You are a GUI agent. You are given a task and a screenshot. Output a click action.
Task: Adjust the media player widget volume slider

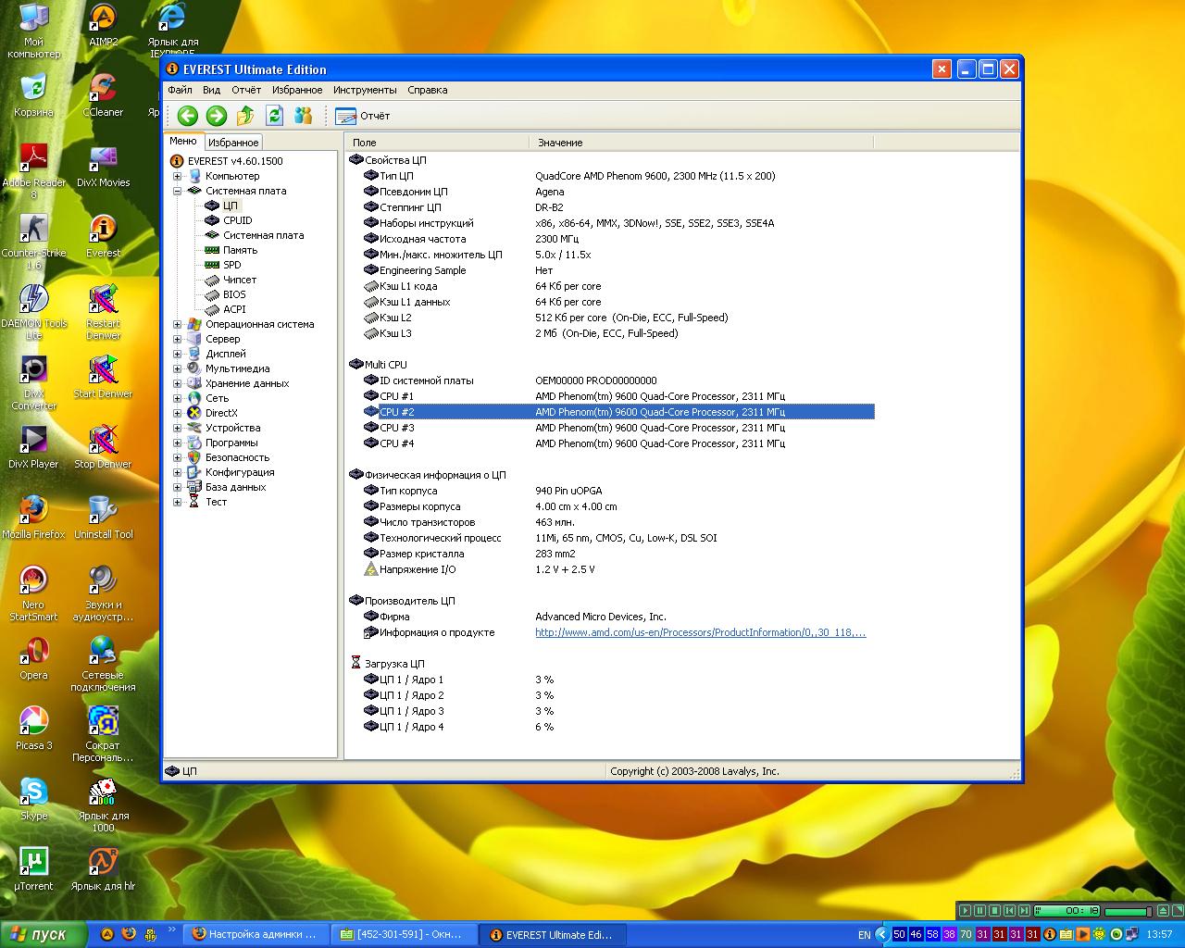coord(1129,912)
